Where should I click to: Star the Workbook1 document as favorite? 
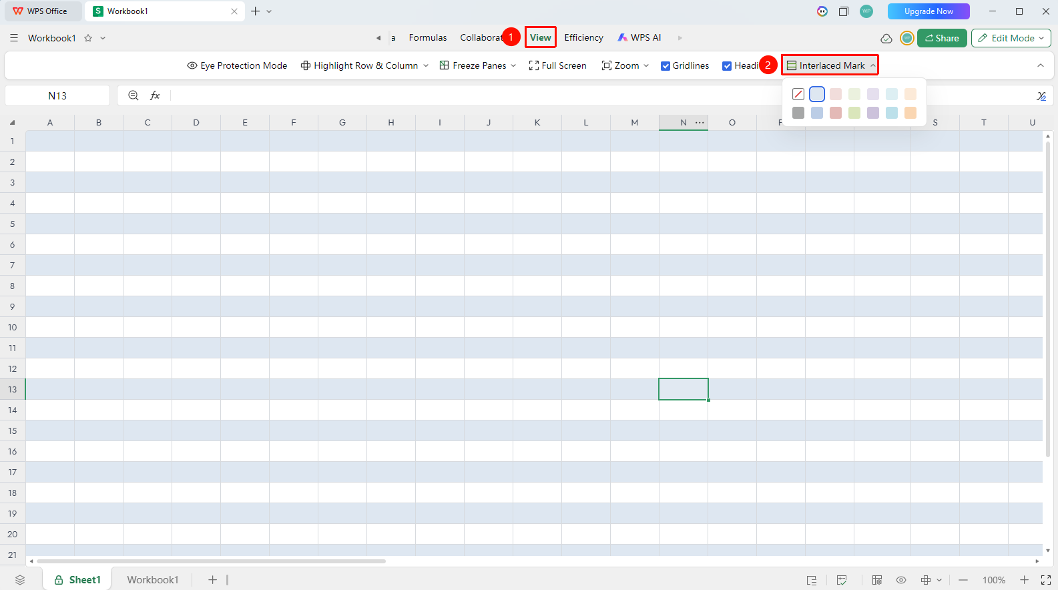tap(88, 38)
